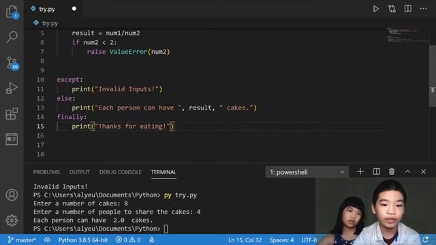Image resolution: width=436 pixels, height=245 pixels.
Task: Click result = num1/num2 on line 5
Action: (106, 33)
